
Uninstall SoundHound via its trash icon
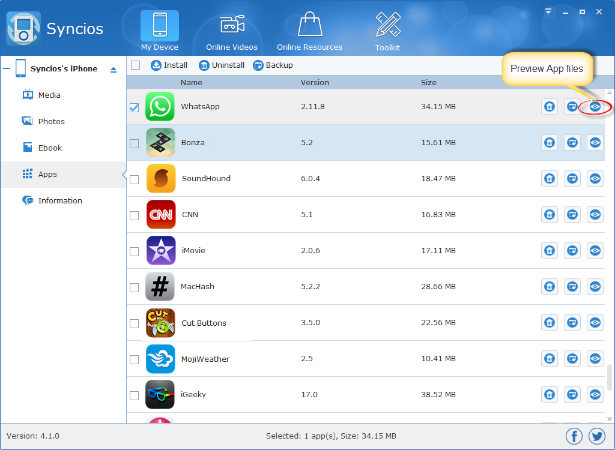point(550,179)
